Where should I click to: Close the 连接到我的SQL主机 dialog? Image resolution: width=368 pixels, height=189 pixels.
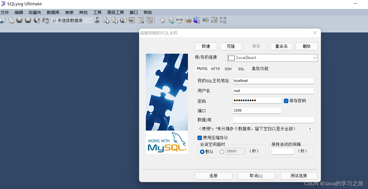(x=315, y=33)
